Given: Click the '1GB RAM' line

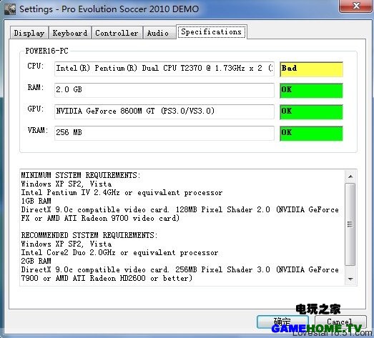Looking at the screenshot, I should 36,201.
